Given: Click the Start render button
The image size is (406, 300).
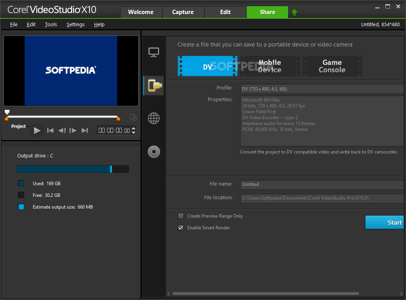Looking at the screenshot, I should pos(385,222).
